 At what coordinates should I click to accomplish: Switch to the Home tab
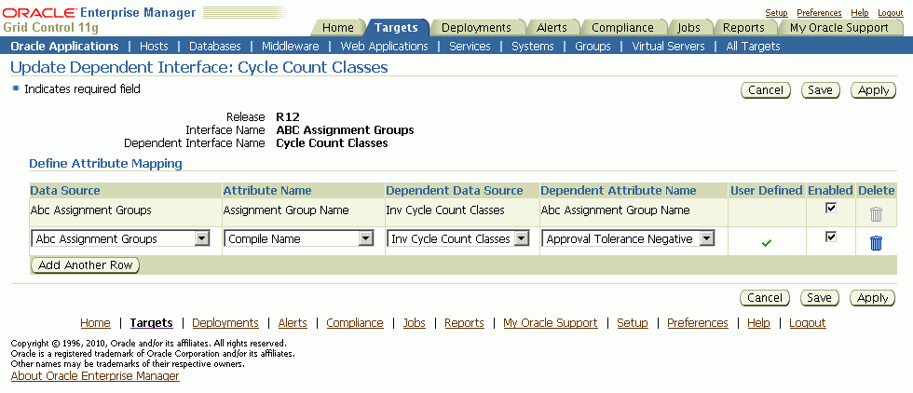(x=337, y=27)
